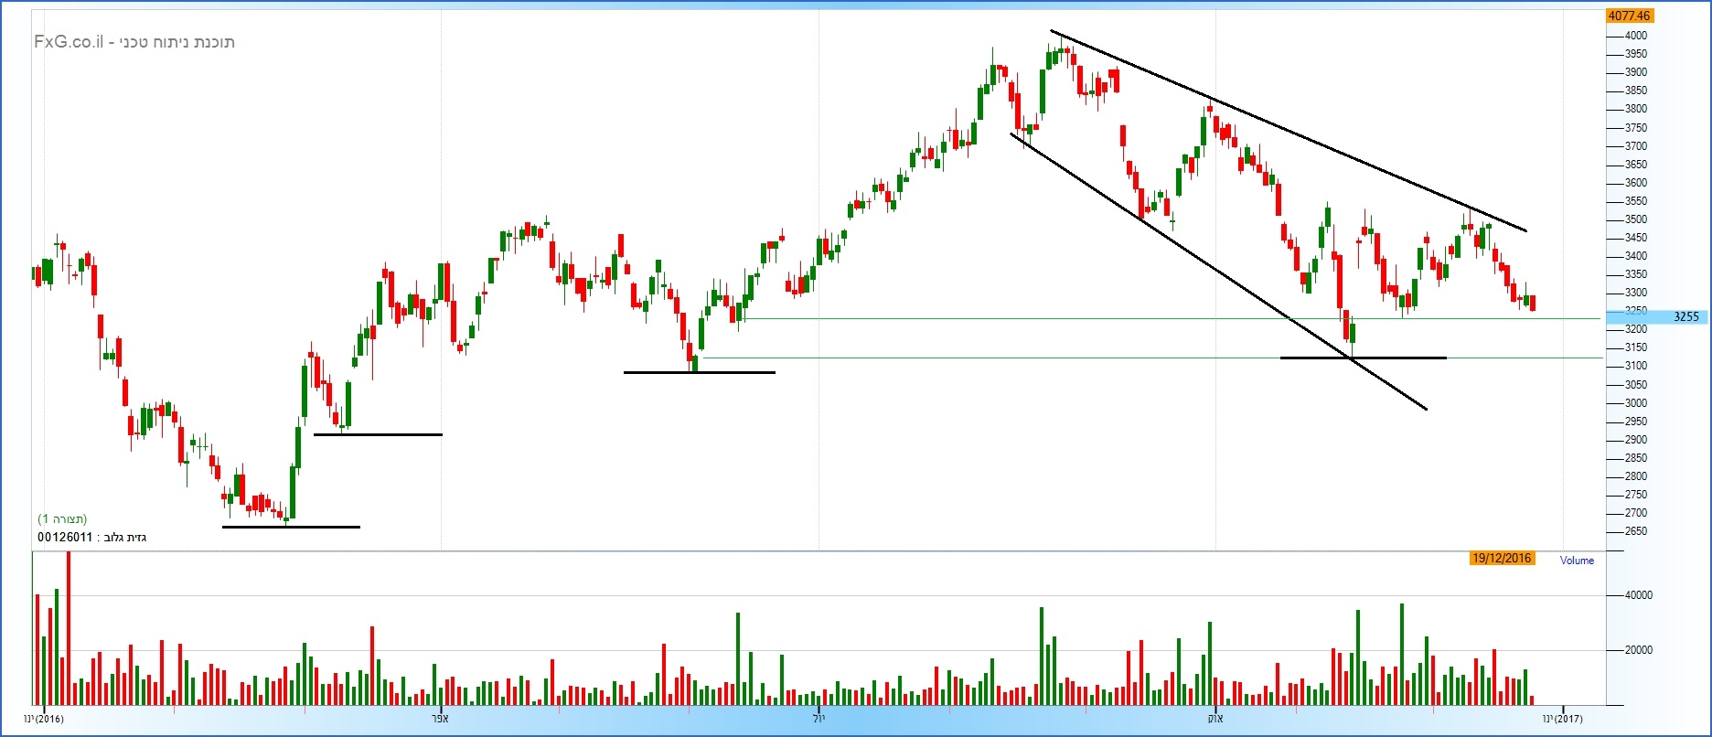Select the upper descending channel trendline

[x=1289, y=131]
